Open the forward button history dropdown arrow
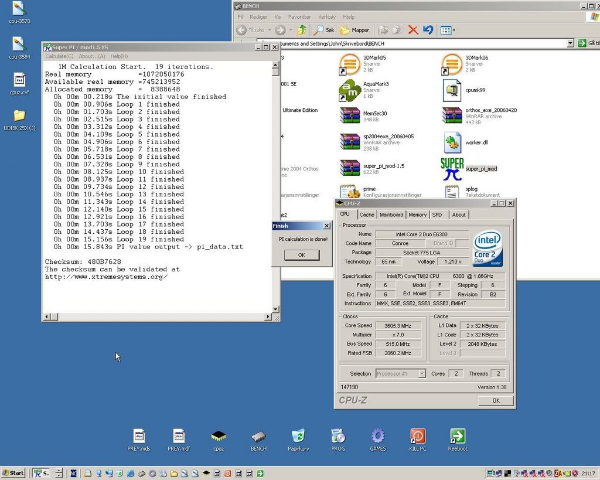The height and width of the screenshot is (480, 600). coord(291,30)
